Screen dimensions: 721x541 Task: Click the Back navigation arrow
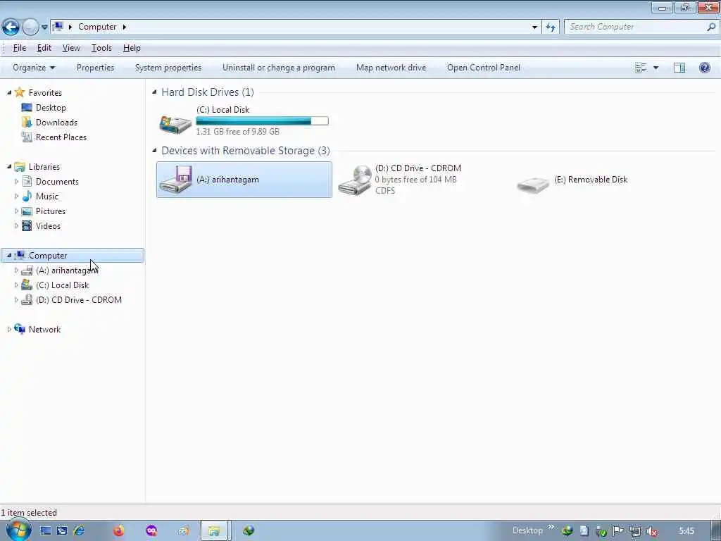coord(11,27)
